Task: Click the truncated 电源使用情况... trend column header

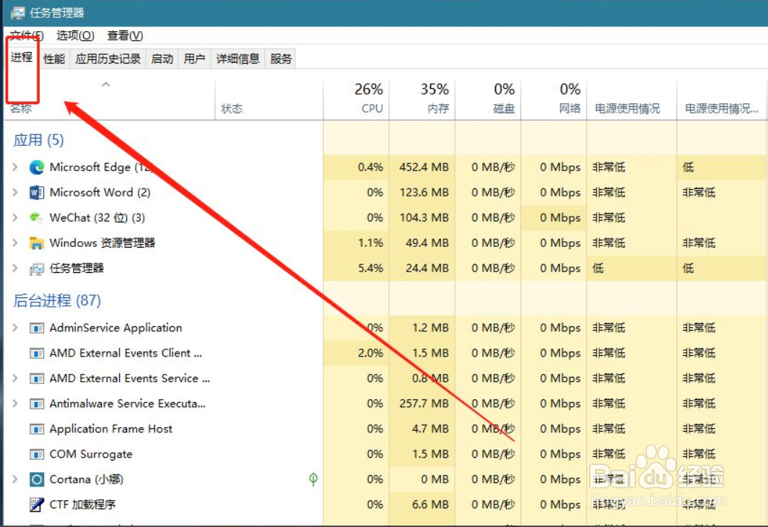Action: pos(722,100)
